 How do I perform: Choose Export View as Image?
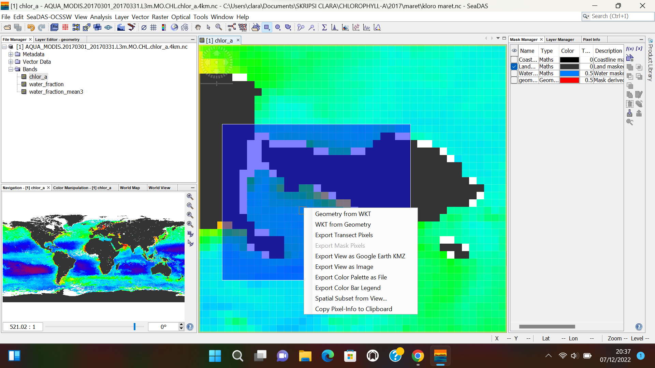point(361,267)
